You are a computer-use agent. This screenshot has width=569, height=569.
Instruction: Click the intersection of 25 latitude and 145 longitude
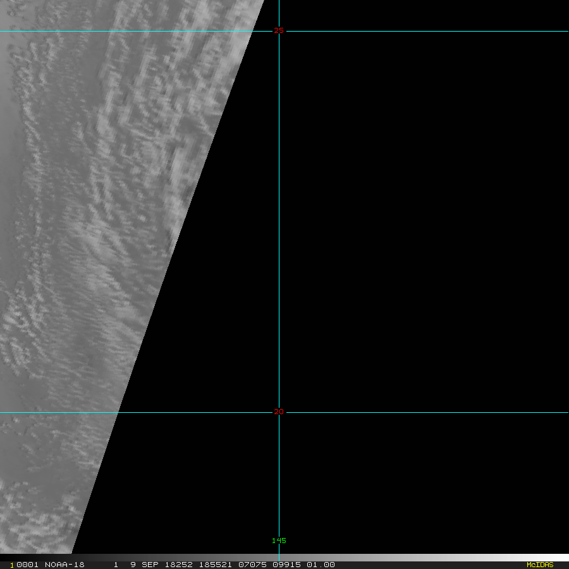tap(279, 31)
